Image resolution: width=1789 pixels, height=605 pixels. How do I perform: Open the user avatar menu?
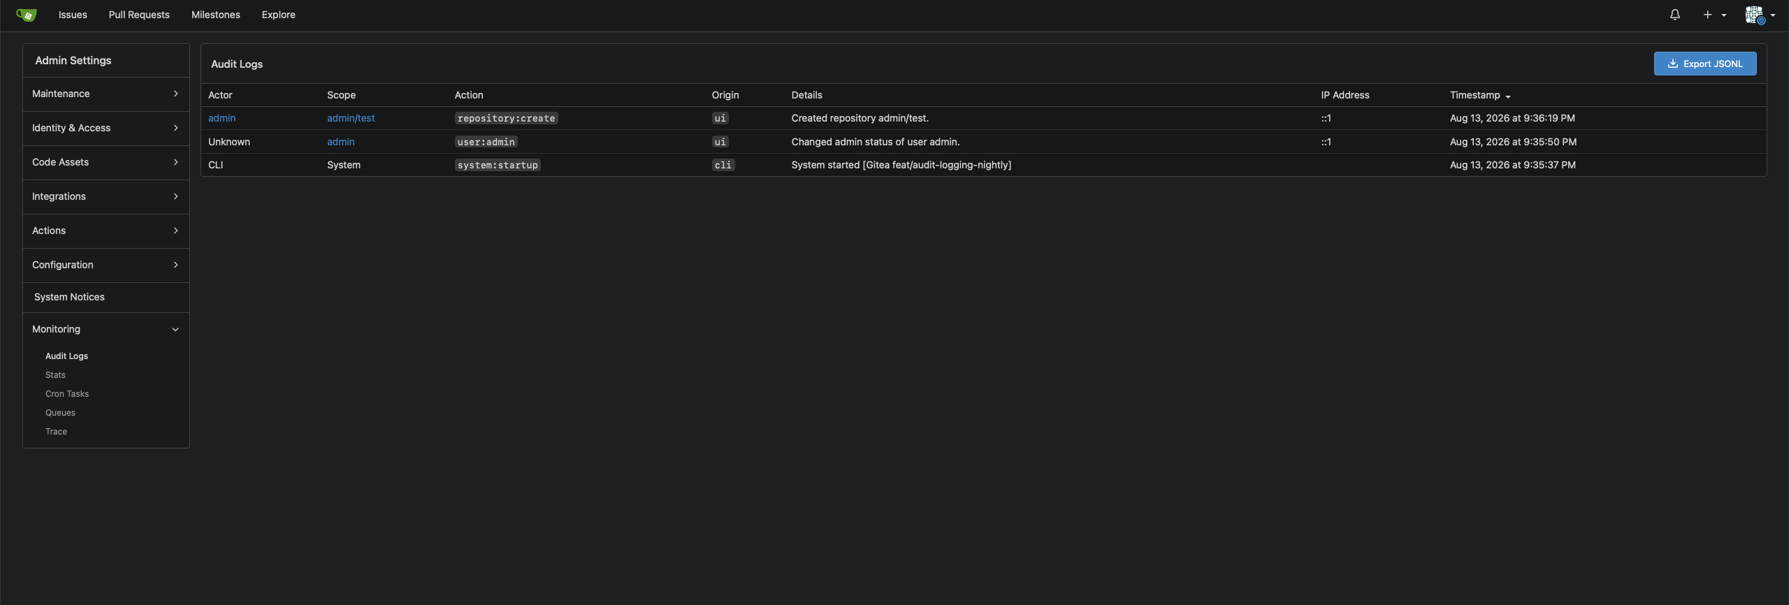click(x=1760, y=15)
